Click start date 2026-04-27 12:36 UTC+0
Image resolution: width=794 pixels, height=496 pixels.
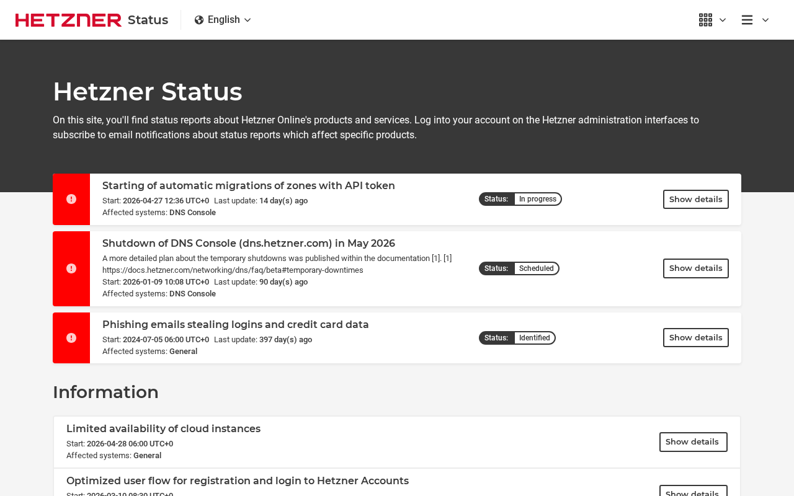click(166, 201)
